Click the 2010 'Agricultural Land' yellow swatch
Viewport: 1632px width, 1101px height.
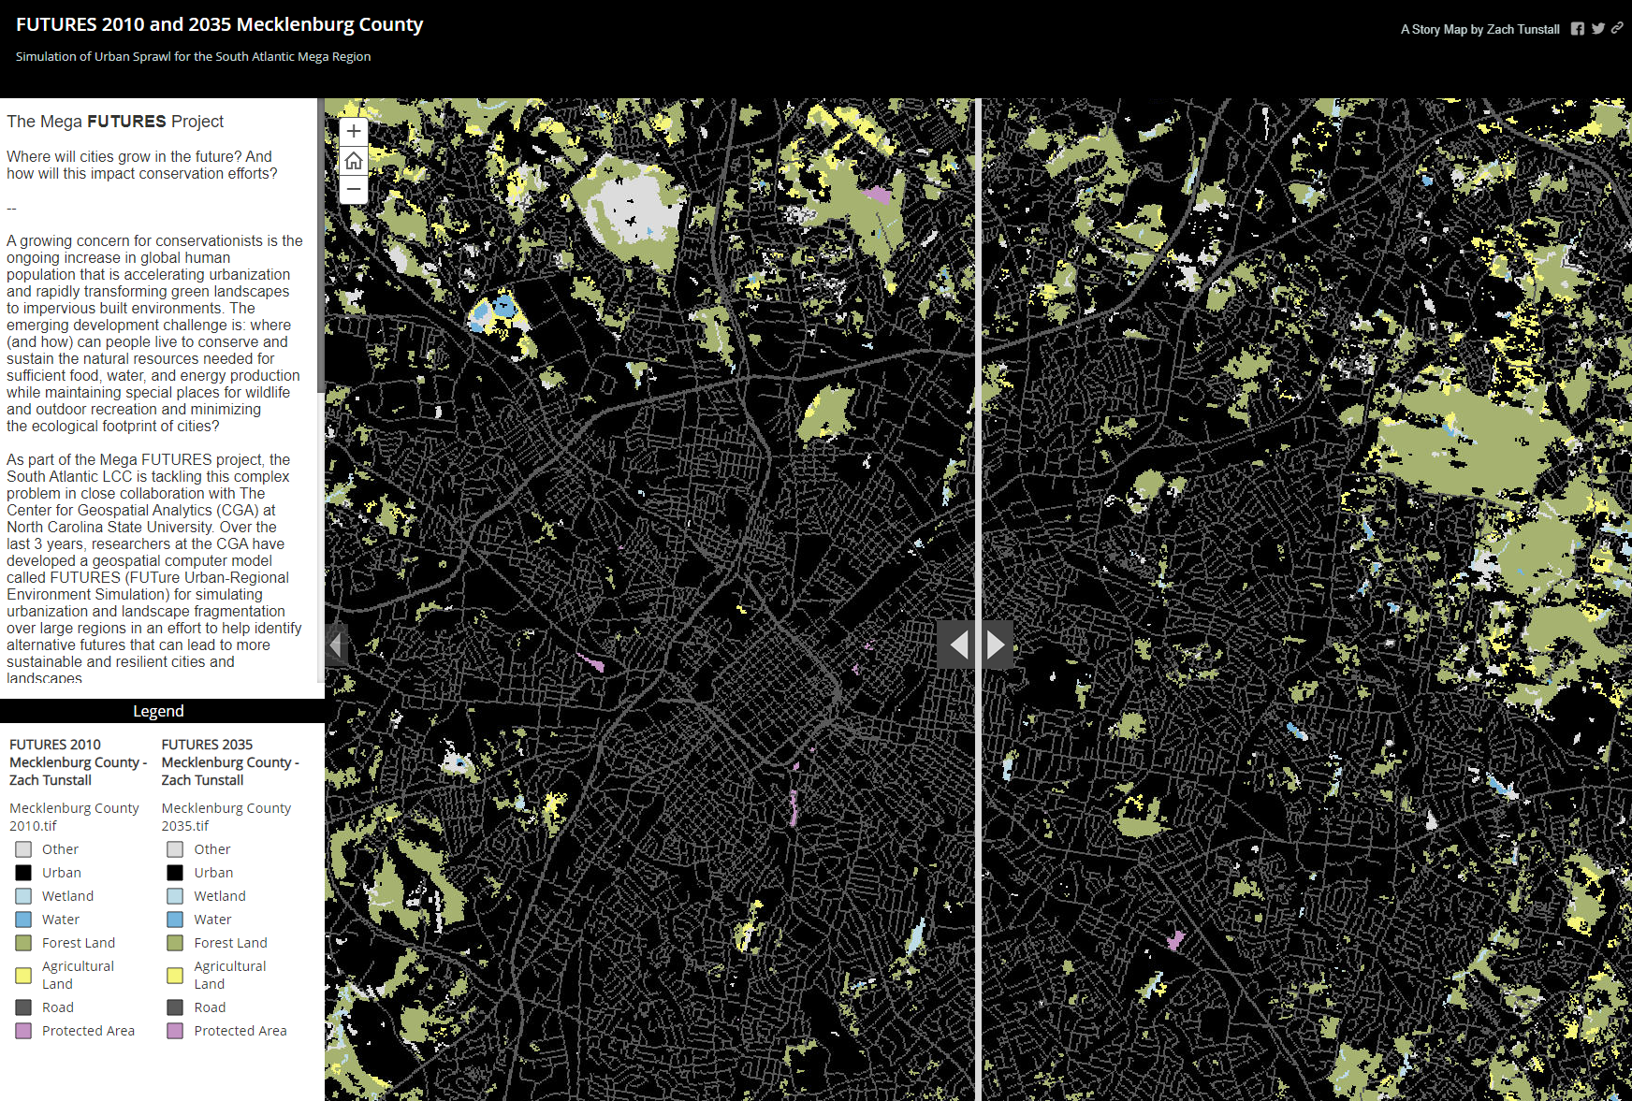[23, 976]
